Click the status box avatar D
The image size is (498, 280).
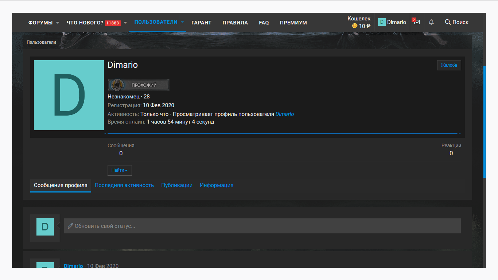(x=45, y=227)
